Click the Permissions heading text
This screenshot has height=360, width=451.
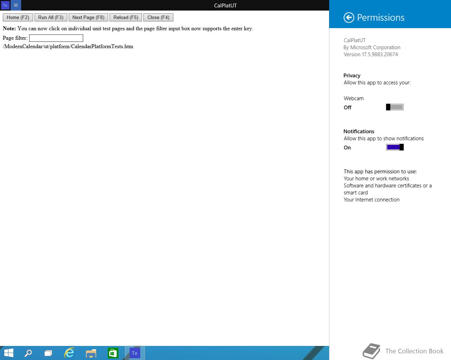pyautogui.click(x=381, y=18)
